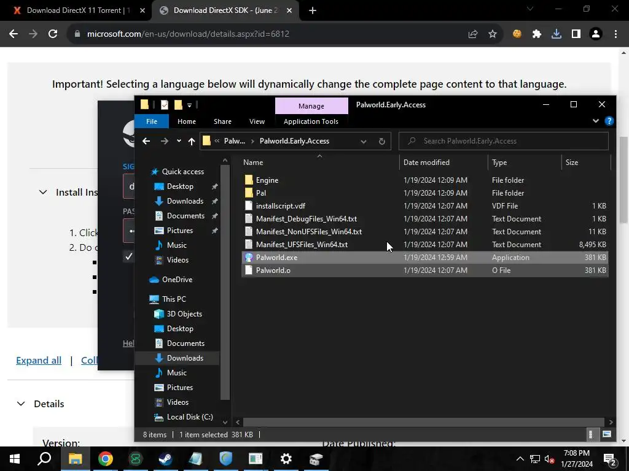629x471 pixels.
Task: Refresh the Explorer folder view
Action: [x=381, y=141]
